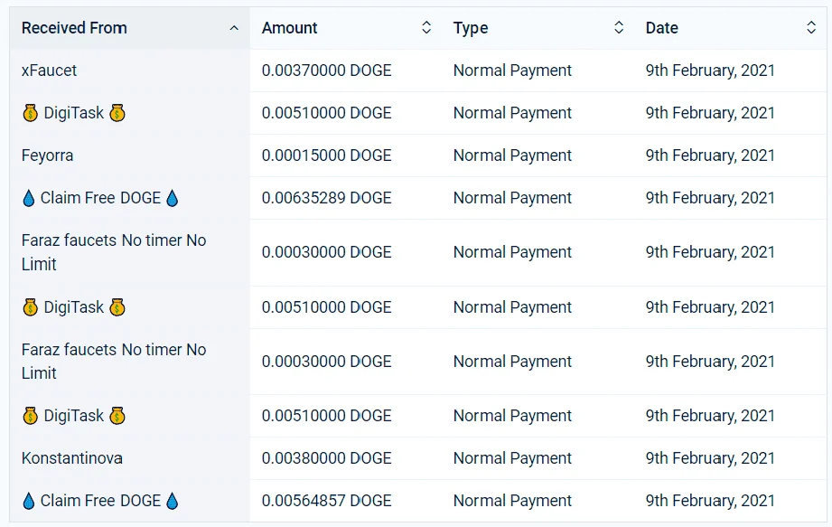The height and width of the screenshot is (527, 832).
Task: Click Claim Free DOGE beside 0.00564857 DOGE
Action: pyautogui.click(x=100, y=501)
